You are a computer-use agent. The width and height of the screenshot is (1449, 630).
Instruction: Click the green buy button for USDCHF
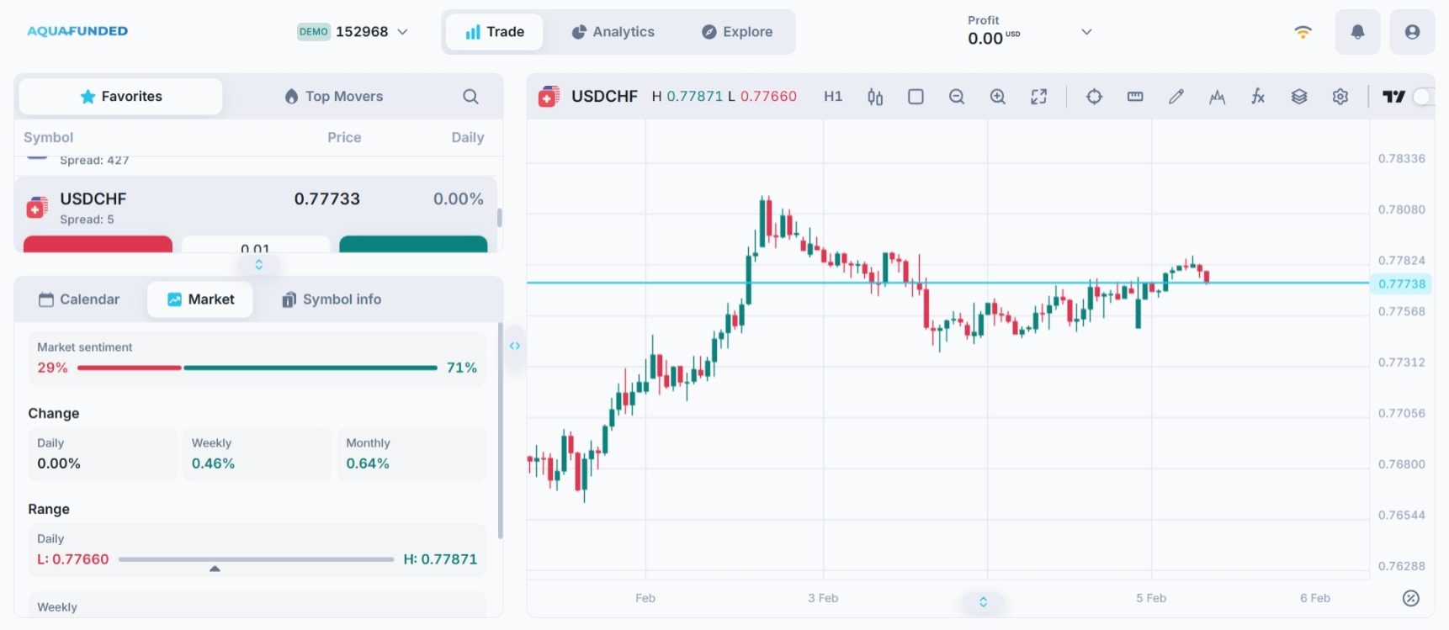(x=413, y=245)
